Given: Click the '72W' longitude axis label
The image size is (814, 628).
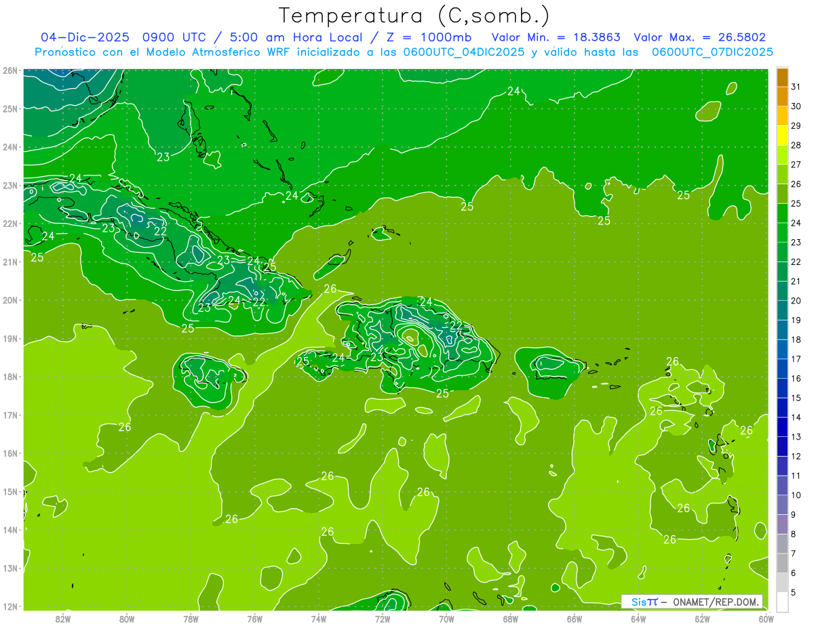Looking at the screenshot, I should click(383, 618).
